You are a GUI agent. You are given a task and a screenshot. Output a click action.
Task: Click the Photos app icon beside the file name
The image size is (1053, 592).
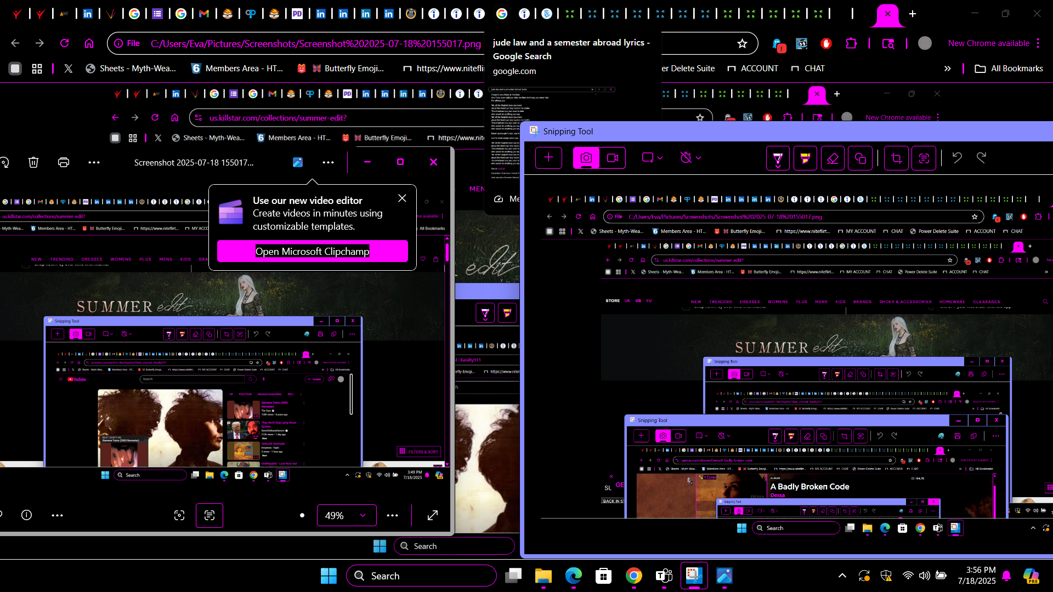(298, 162)
